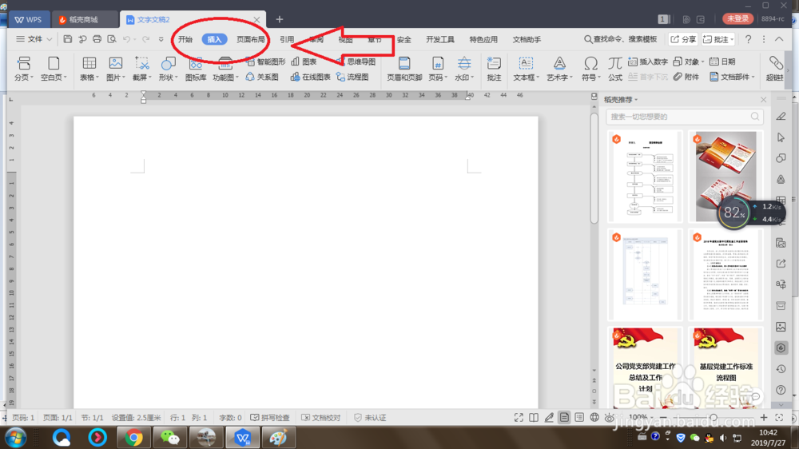Open the Page Layout (页面布局) tab

(x=250, y=39)
